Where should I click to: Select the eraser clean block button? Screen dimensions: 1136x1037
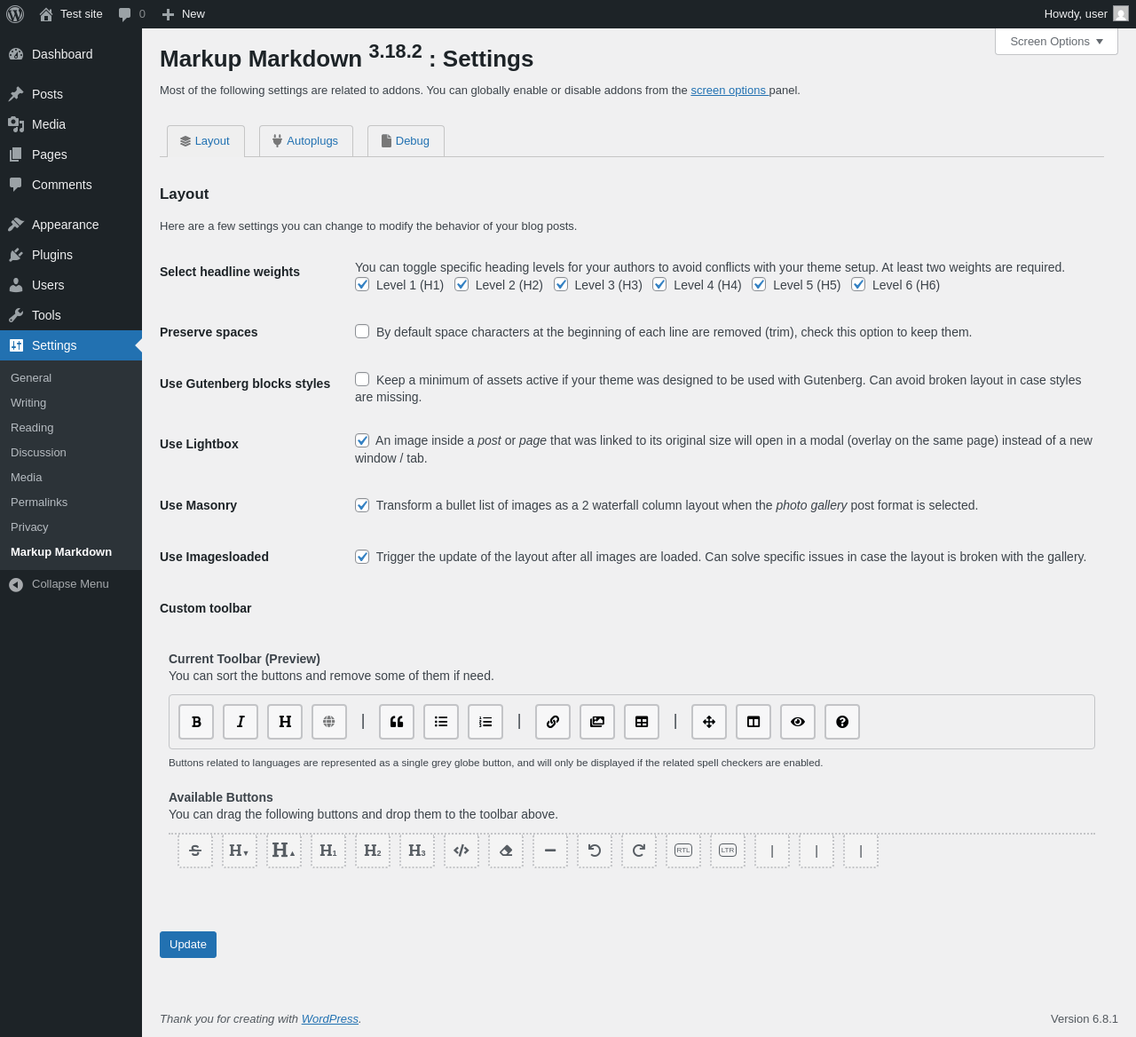(x=506, y=851)
